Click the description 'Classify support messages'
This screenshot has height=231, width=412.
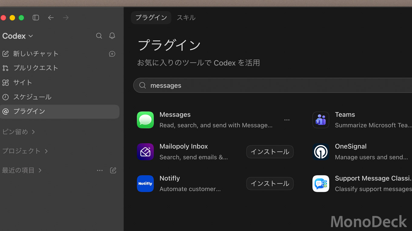pyautogui.click(x=373, y=189)
